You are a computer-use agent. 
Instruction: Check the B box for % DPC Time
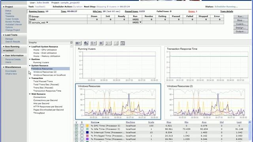(x=82, y=125)
